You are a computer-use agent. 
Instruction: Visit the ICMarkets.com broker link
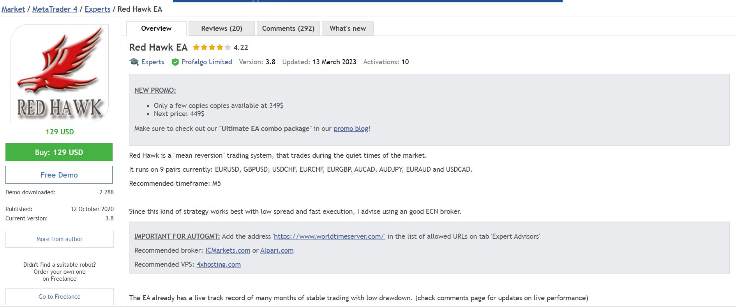point(228,250)
